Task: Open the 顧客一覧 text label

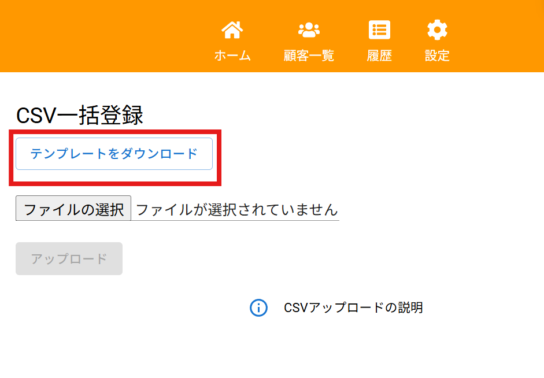Action: coord(309,55)
